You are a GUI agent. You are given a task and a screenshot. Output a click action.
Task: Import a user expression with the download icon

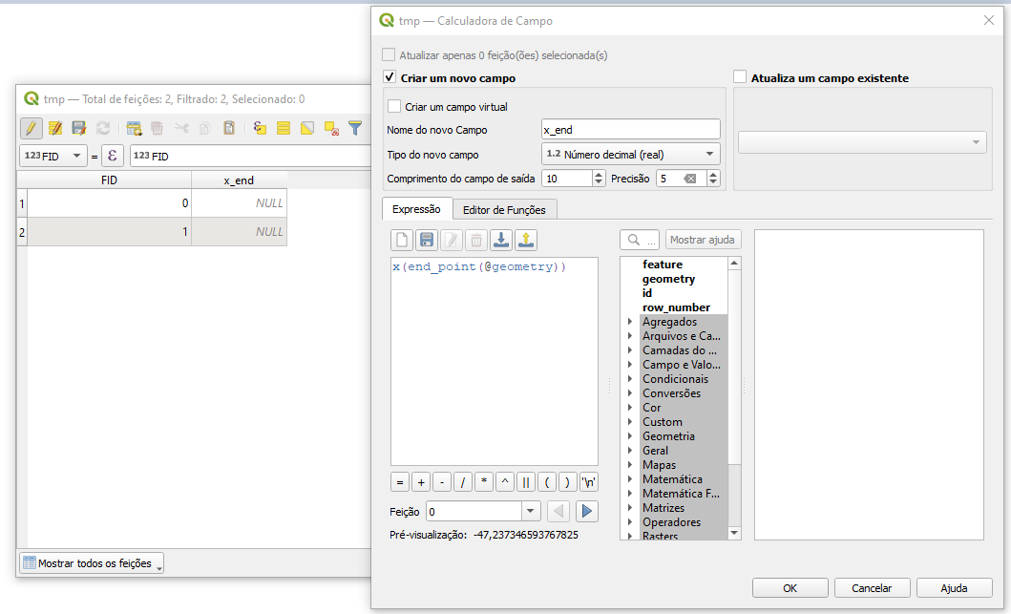pyautogui.click(x=501, y=240)
